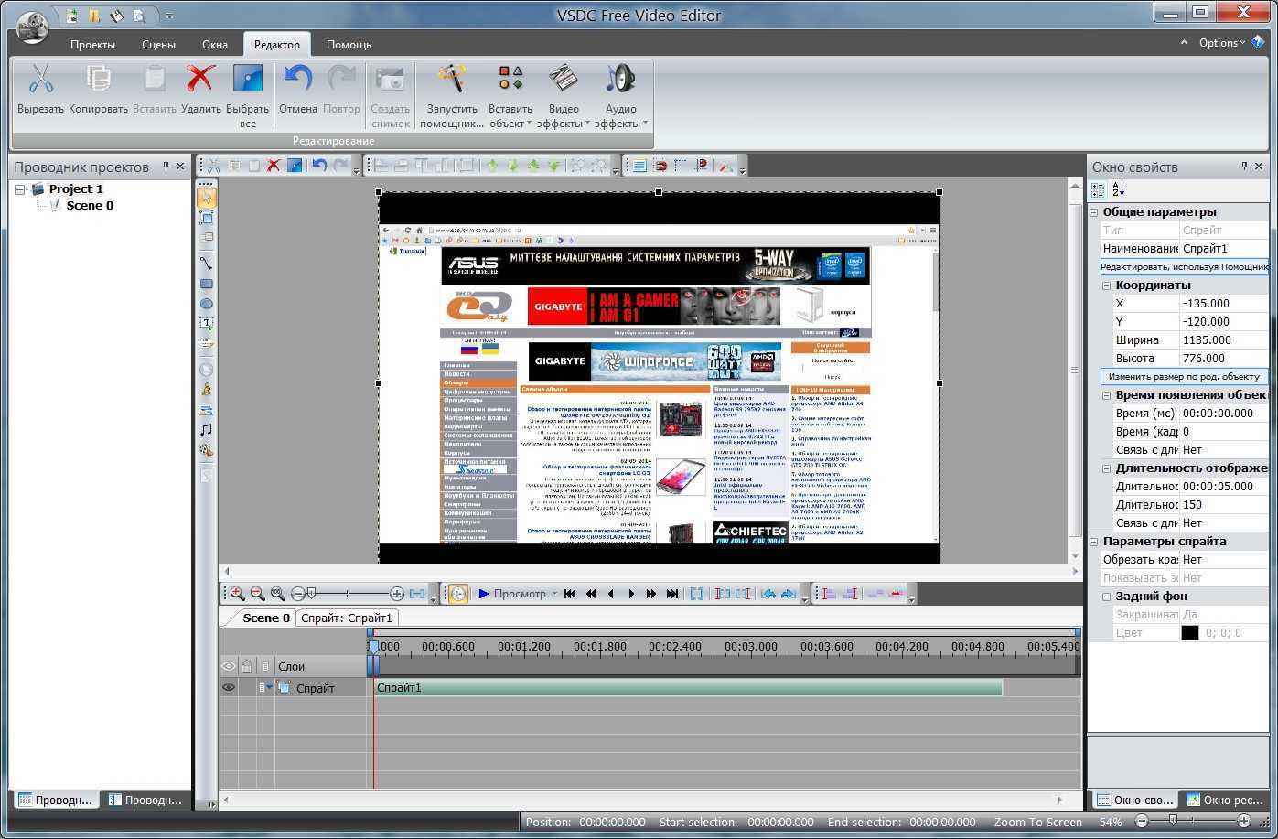Toggle lock icon in Слои header

[x=247, y=666]
